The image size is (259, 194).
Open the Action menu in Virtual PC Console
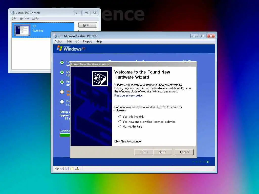[x=24, y=18]
